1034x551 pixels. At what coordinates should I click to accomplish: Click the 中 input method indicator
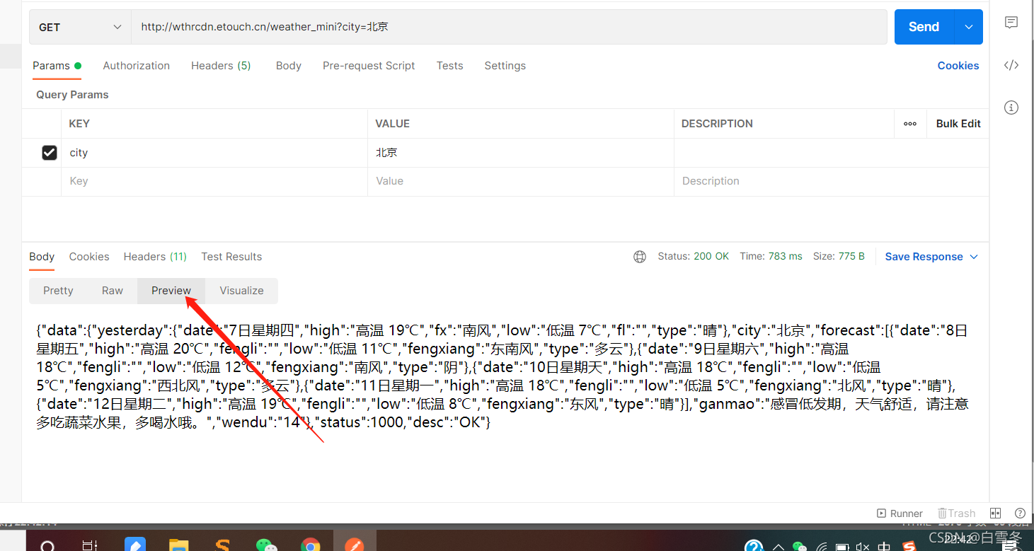pos(885,547)
